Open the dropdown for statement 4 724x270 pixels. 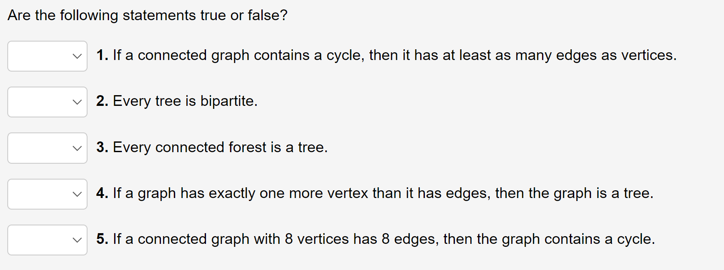click(47, 194)
